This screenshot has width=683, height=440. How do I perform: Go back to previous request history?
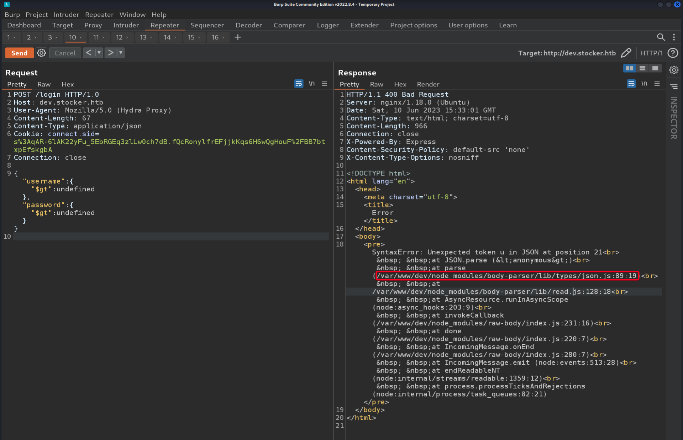point(89,53)
